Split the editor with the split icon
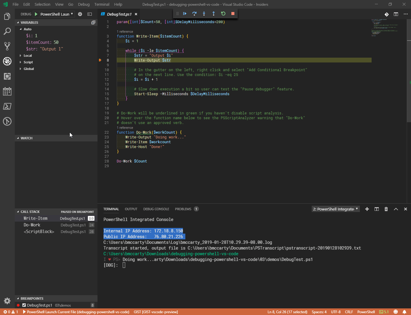 [396, 14]
